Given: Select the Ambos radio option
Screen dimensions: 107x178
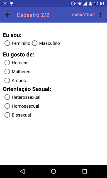Looking at the screenshot, I should click(15, 80).
